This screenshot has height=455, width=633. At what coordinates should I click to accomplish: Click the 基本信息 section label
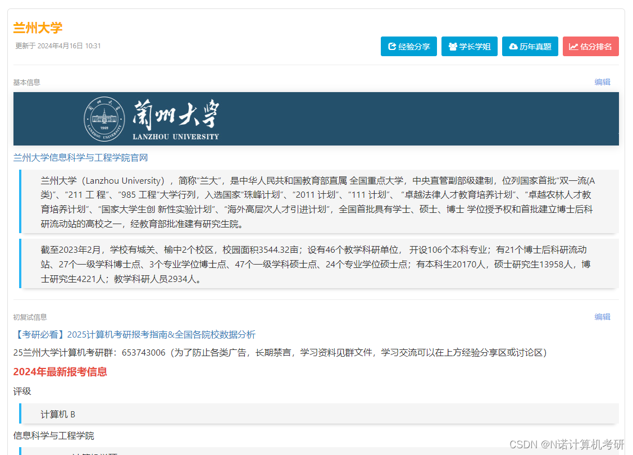tap(26, 83)
